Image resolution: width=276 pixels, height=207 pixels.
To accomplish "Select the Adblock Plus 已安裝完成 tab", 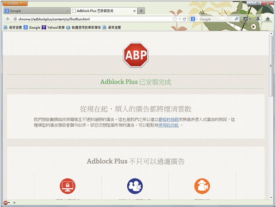I will coord(104,11).
